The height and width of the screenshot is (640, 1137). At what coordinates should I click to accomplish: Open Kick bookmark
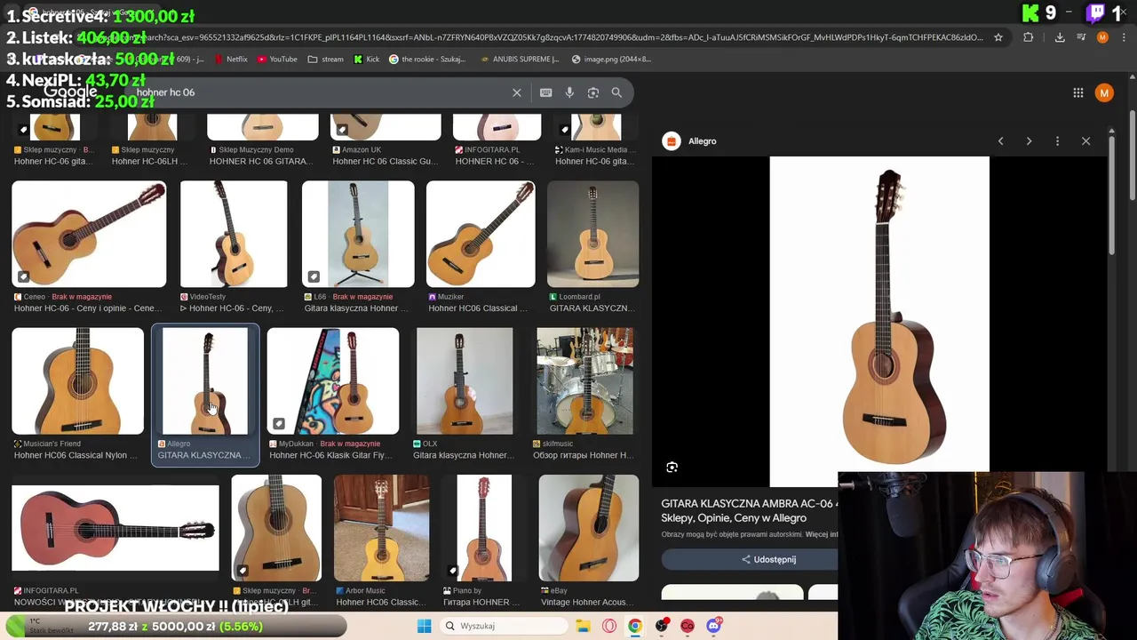366,60
